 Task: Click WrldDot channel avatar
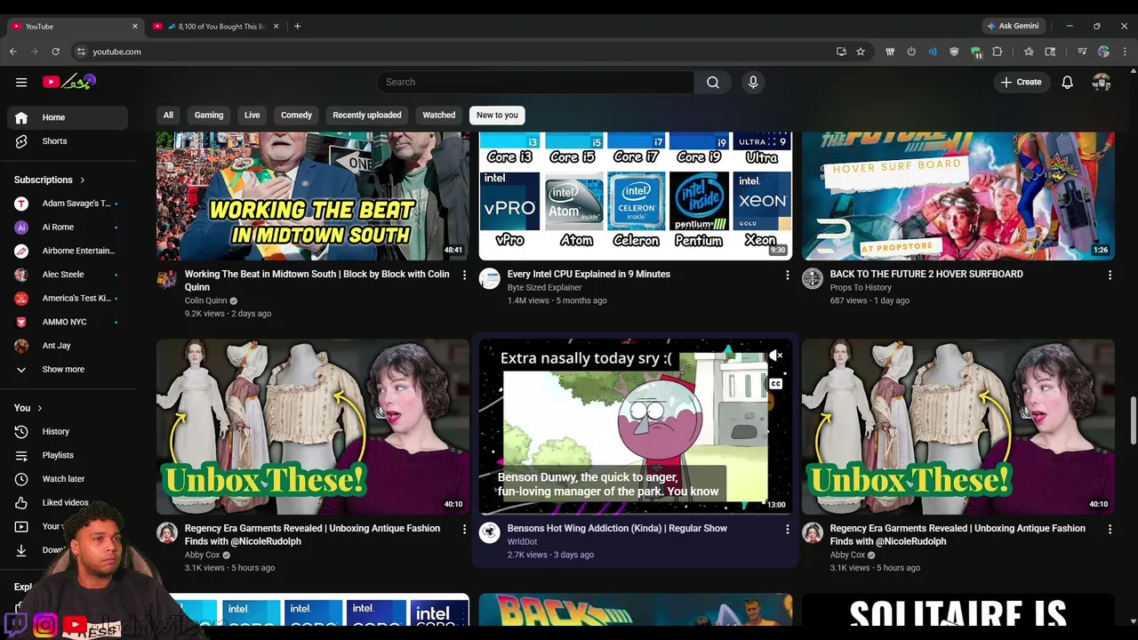[490, 532]
